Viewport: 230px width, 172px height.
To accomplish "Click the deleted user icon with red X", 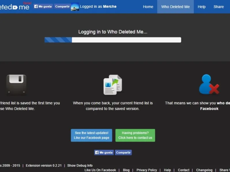I will click(x=209, y=84).
